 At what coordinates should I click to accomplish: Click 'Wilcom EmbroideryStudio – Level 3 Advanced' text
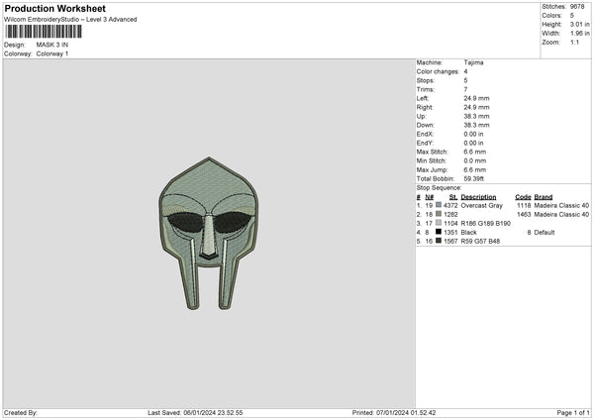point(70,20)
